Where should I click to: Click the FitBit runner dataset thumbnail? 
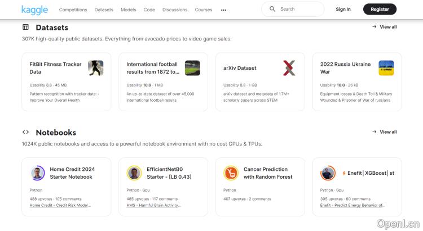pyautogui.click(x=96, y=68)
